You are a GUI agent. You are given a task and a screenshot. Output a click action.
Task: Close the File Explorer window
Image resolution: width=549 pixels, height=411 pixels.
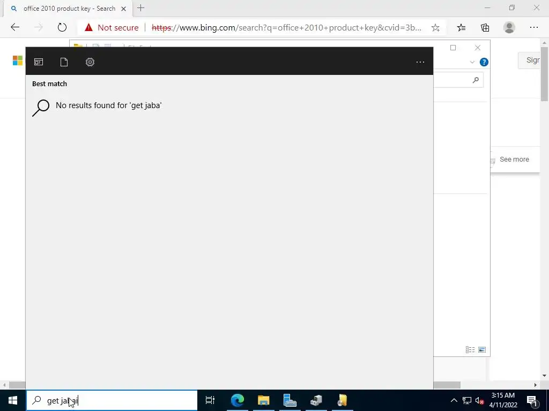point(478,48)
